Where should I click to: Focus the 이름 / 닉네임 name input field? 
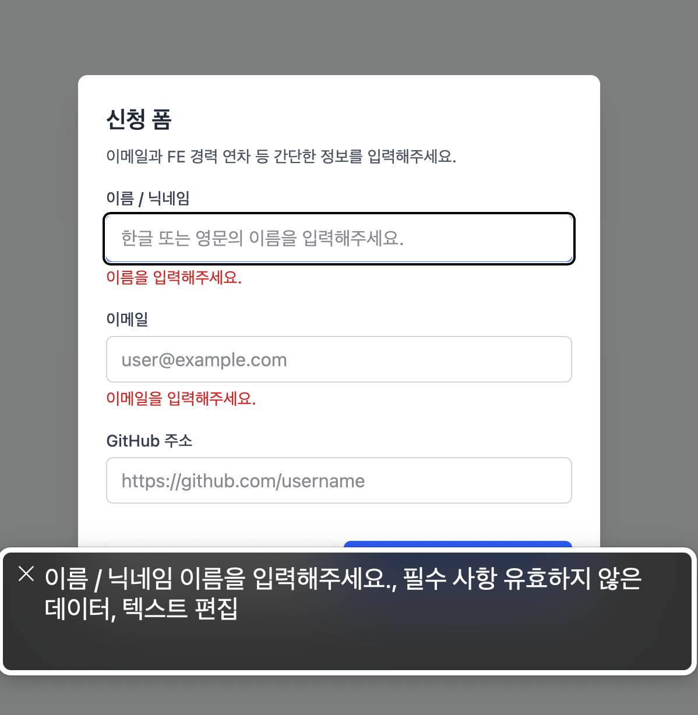click(x=339, y=239)
